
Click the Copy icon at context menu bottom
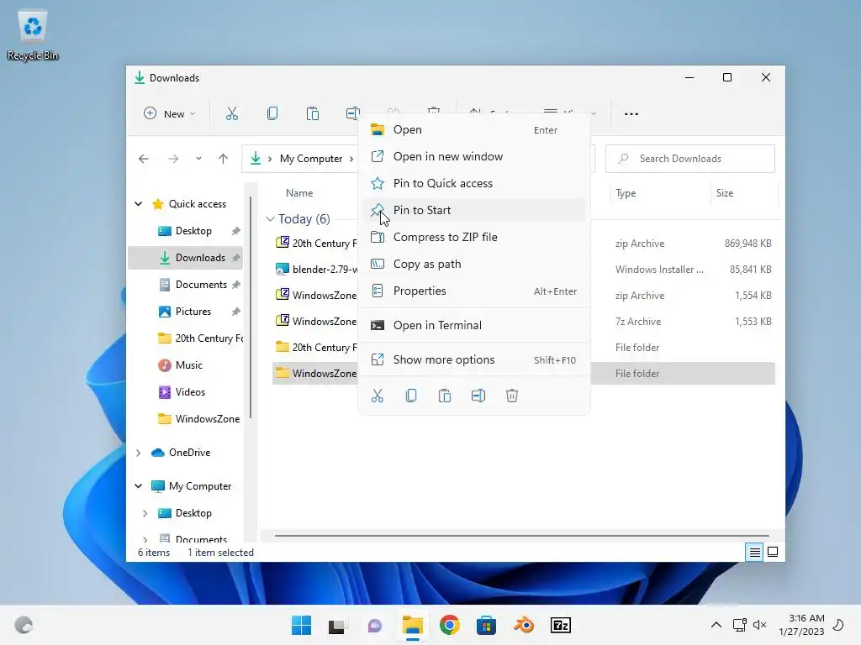click(411, 396)
